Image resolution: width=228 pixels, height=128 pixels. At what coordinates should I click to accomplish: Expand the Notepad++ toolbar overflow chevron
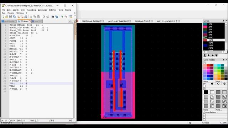[x=75, y=16]
